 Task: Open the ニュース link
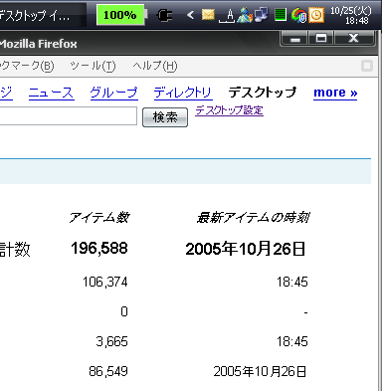[x=51, y=93]
